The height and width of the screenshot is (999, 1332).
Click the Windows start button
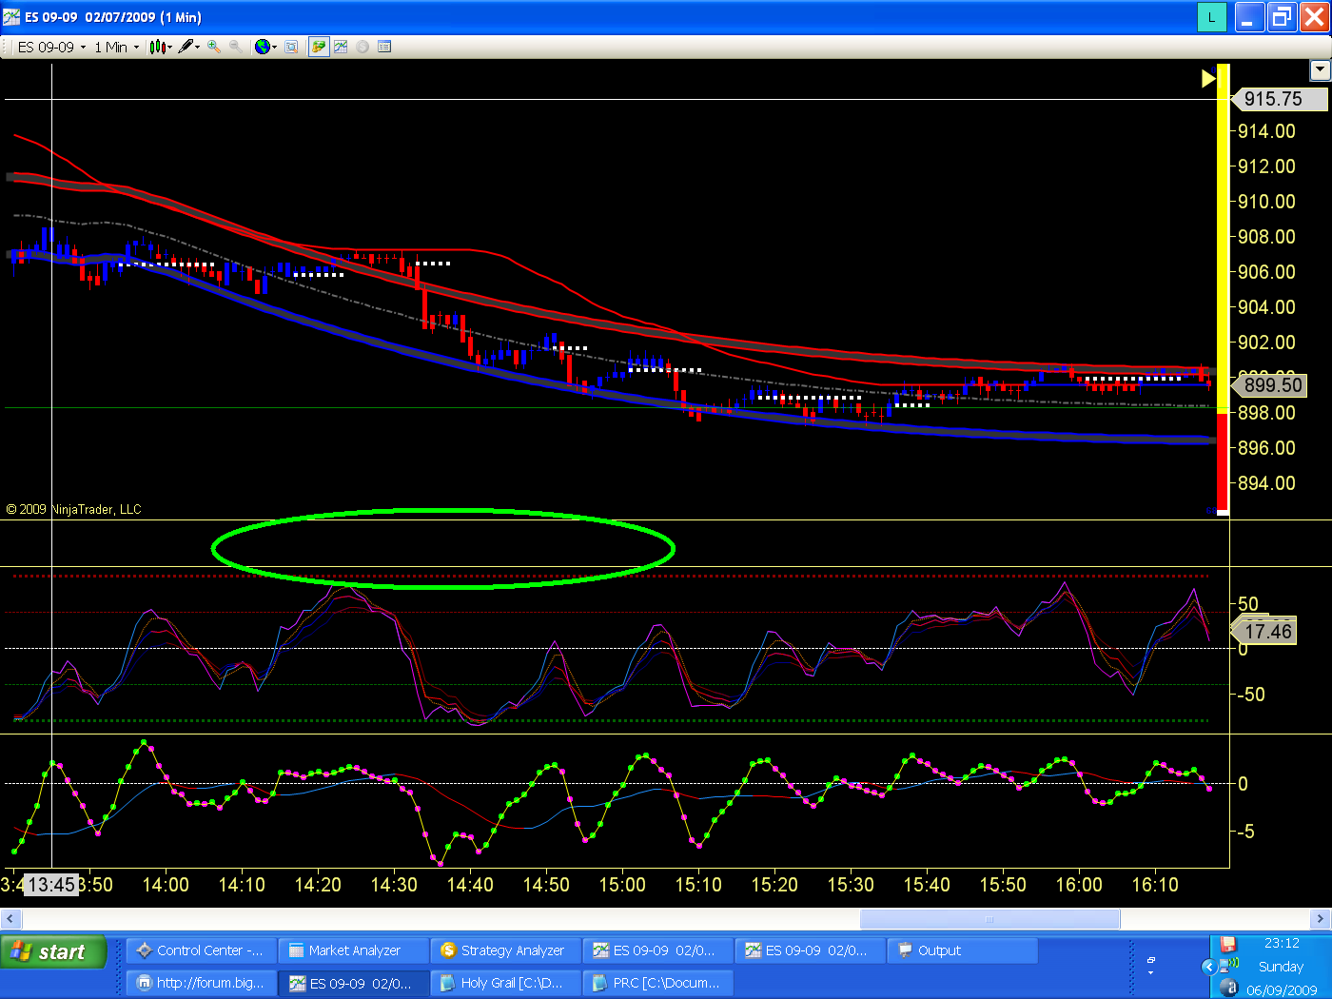click(x=53, y=951)
